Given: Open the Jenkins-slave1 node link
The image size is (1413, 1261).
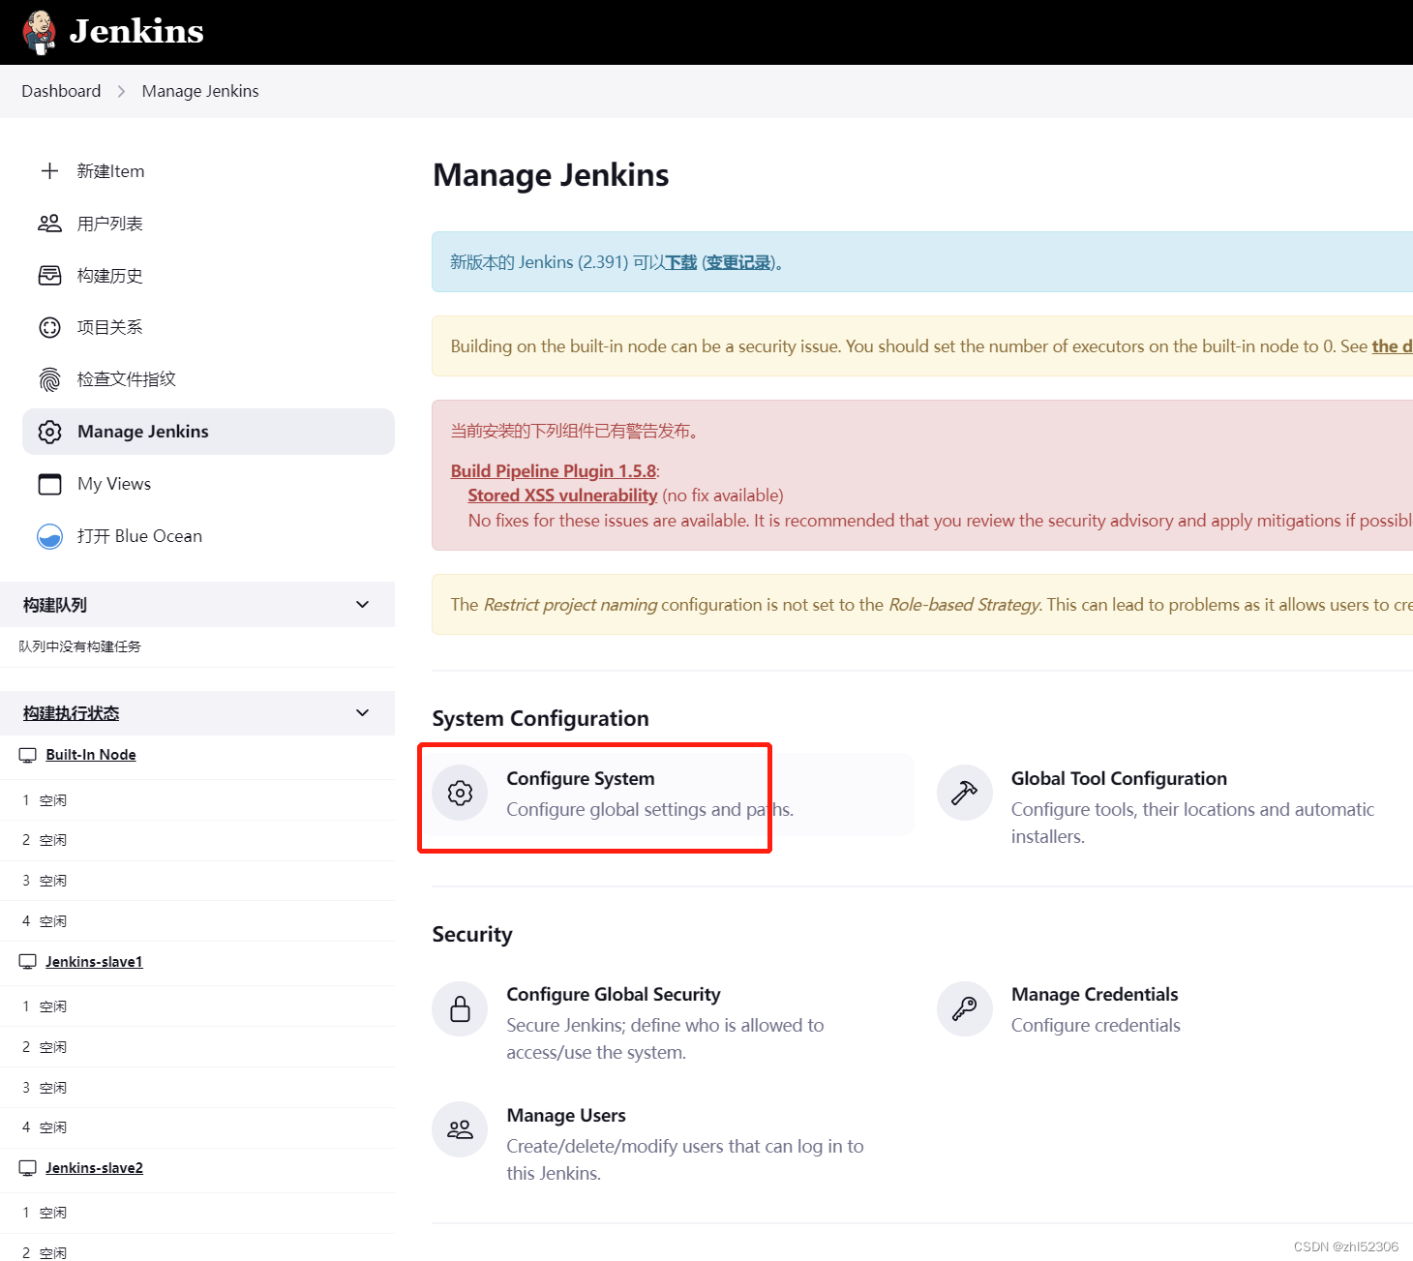Looking at the screenshot, I should pyautogui.click(x=94, y=962).
